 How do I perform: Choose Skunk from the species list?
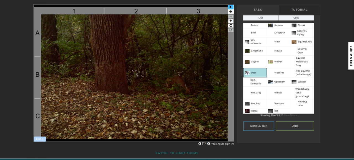pyautogui.click(x=302, y=25)
